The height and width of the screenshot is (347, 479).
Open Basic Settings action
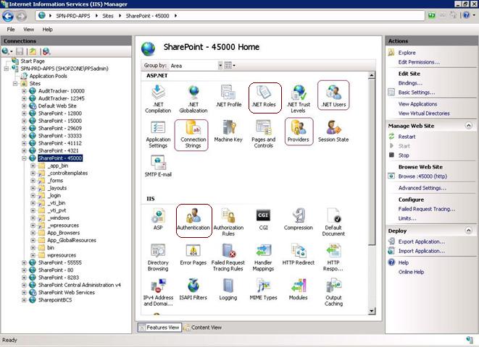(x=417, y=93)
